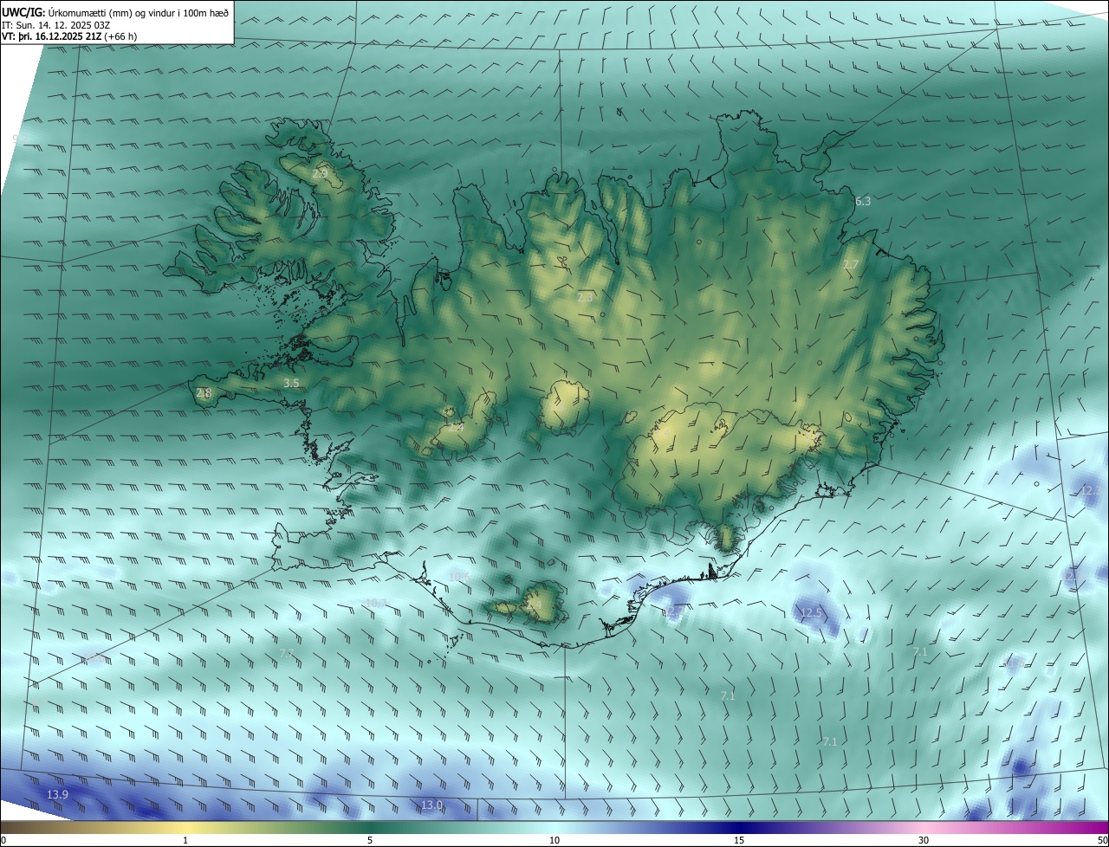Viewport: 1109px width, 847px height.
Task: Click the 2.9 precipitation value in the Westfjords
Action: click(320, 174)
